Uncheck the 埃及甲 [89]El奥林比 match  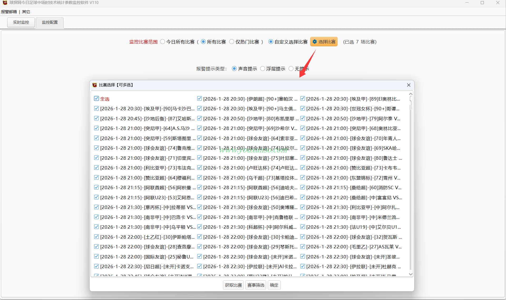tap(303, 99)
